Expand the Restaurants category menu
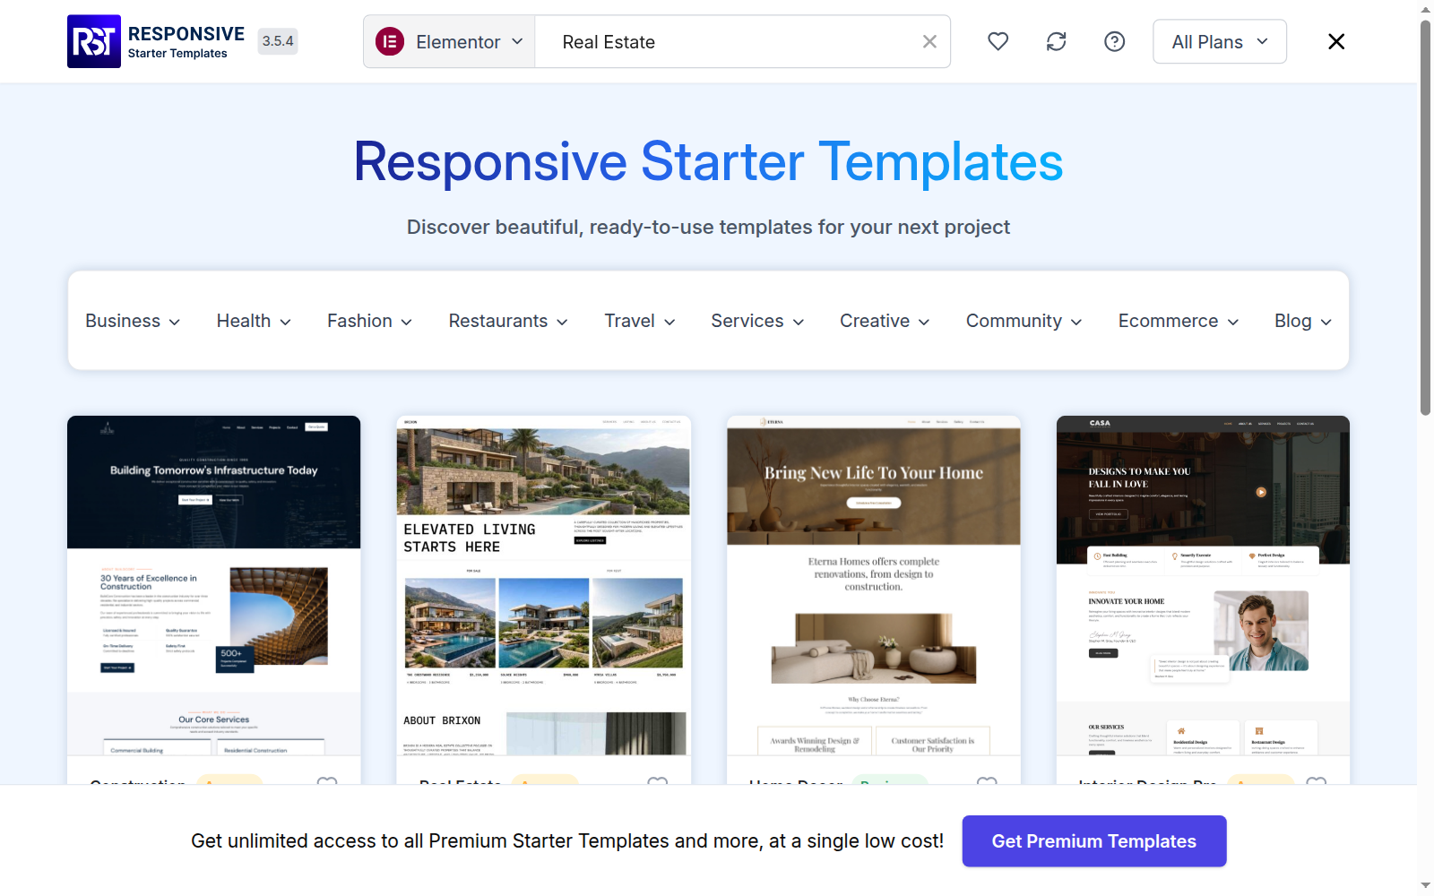Image resolution: width=1434 pixels, height=896 pixels. 508,321
